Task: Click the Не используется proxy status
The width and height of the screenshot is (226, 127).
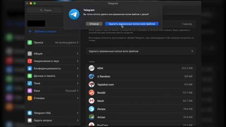Action: pyautogui.click(x=65, y=42)
